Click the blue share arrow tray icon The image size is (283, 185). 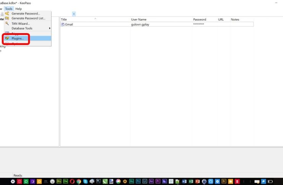coord(264,182)
